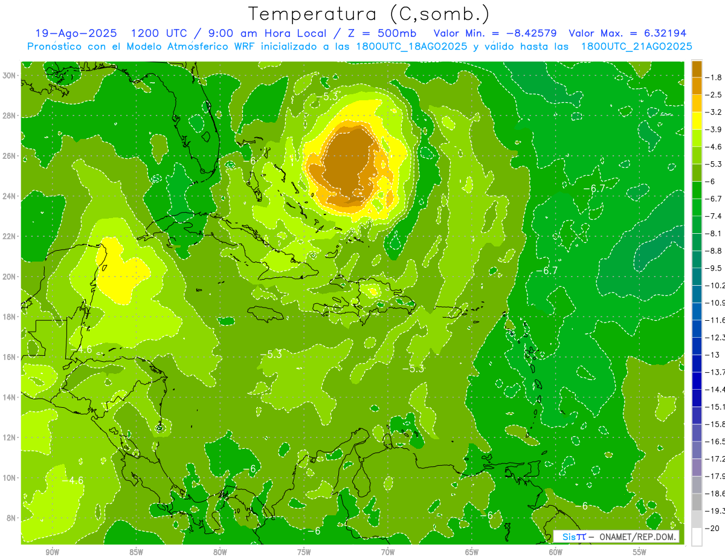Viewport: 725px width, 560px height.
Task: Click the colorbar tick label -20
Action: [x=713, y=529]
